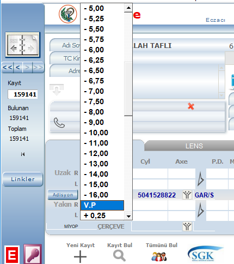This screenshot has width=234, height=264.
Task: Click the dropdown list scrollbar thumb
Action: point(128,89)
